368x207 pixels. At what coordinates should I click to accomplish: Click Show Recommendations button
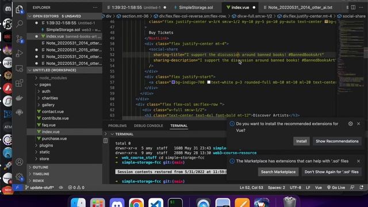(x=337, y=141)
